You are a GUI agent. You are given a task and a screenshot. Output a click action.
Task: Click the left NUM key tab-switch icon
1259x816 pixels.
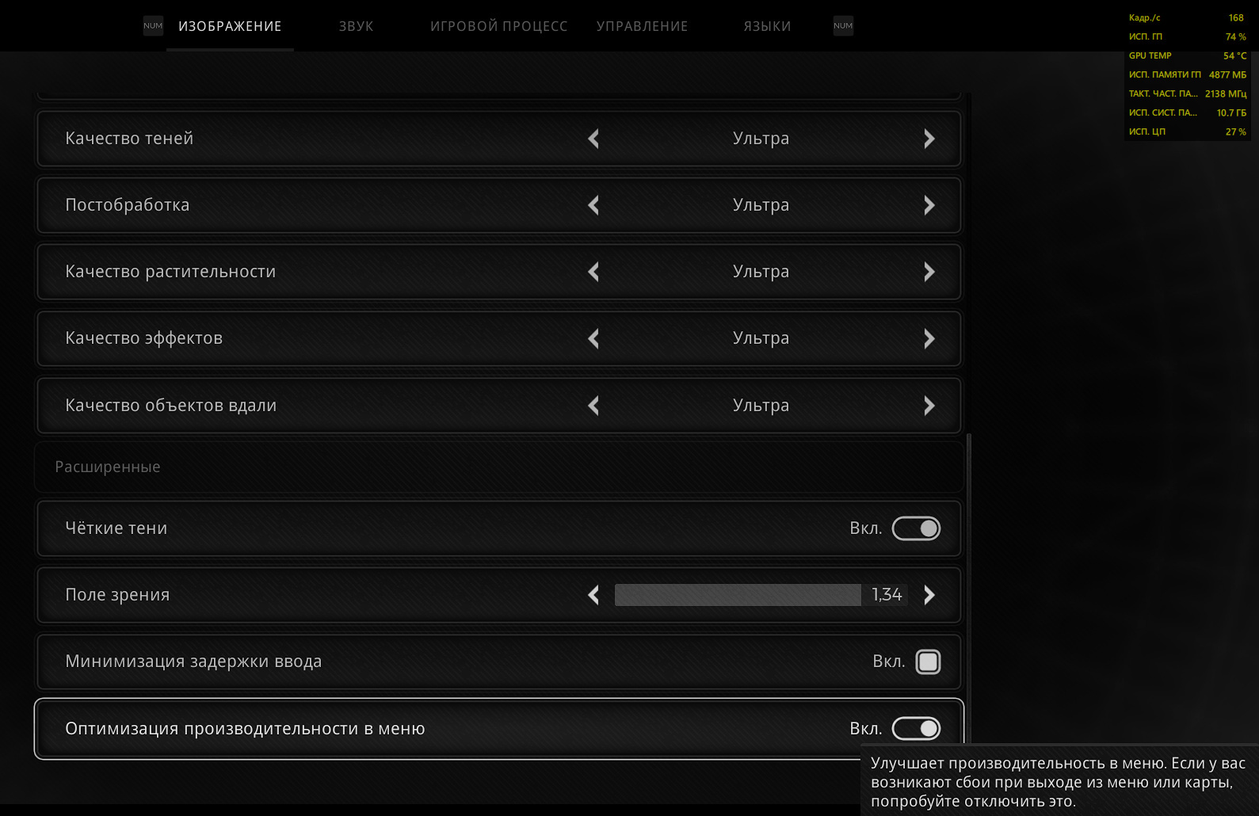point(153,26)
